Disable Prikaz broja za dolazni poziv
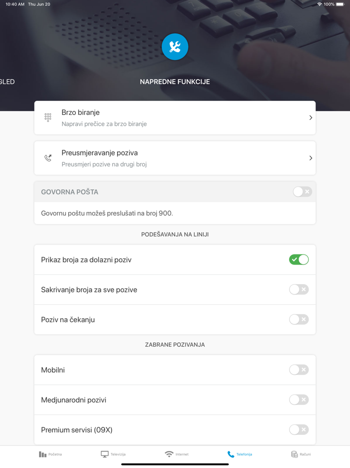Screen dimensions: 350x468 click(x=299, y=260)
